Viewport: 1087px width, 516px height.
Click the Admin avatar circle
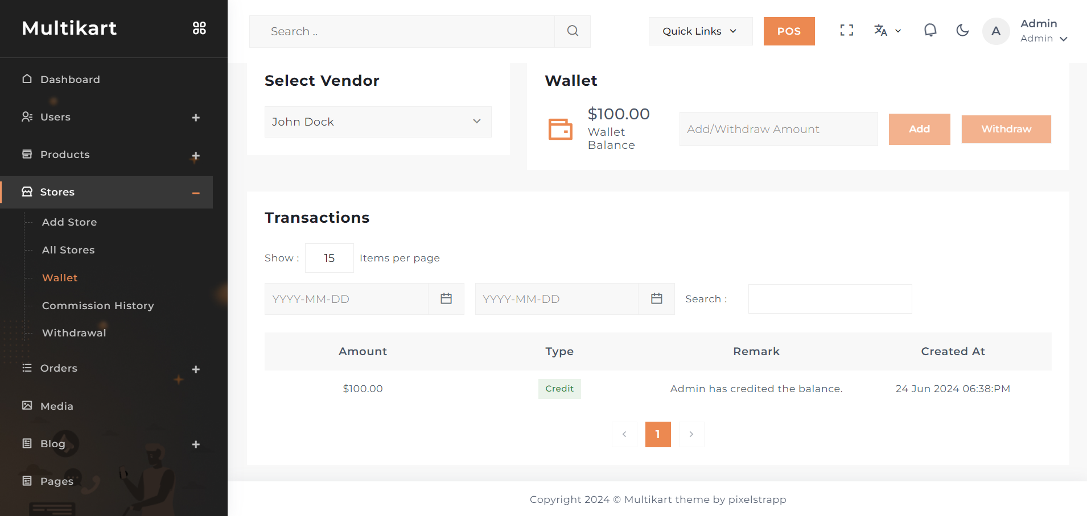tap(995, 31)
